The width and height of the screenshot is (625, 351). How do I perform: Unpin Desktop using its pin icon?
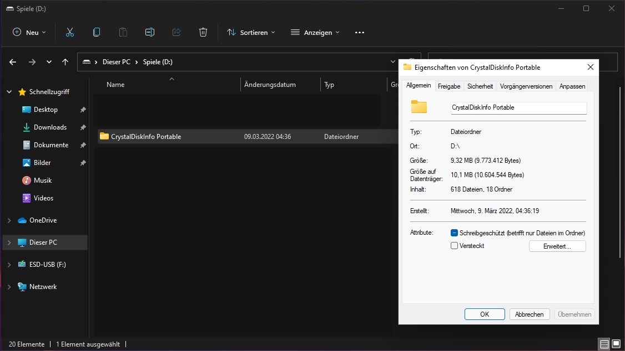83,110
